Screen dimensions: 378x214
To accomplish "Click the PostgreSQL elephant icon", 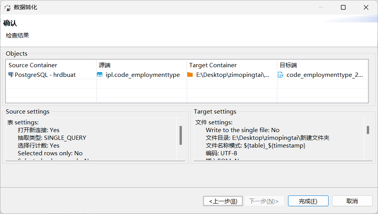I will click(11, 75).
